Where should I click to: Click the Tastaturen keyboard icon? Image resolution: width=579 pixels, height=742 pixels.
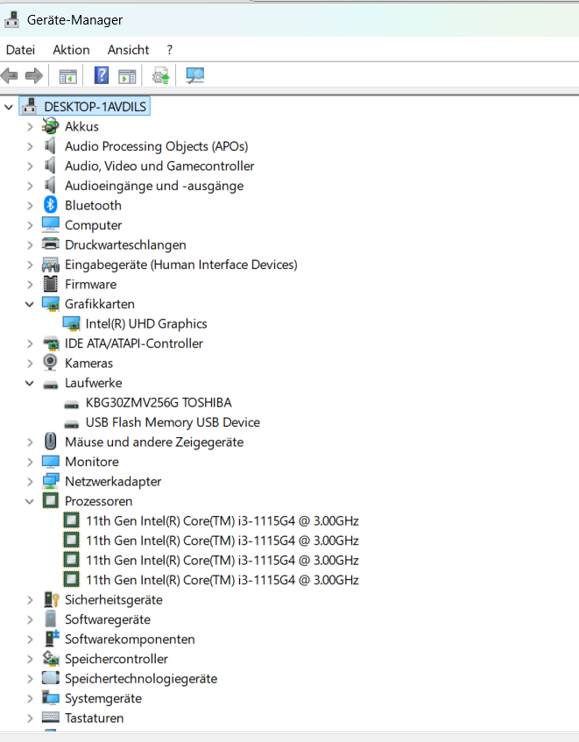(x=51, y=717)
